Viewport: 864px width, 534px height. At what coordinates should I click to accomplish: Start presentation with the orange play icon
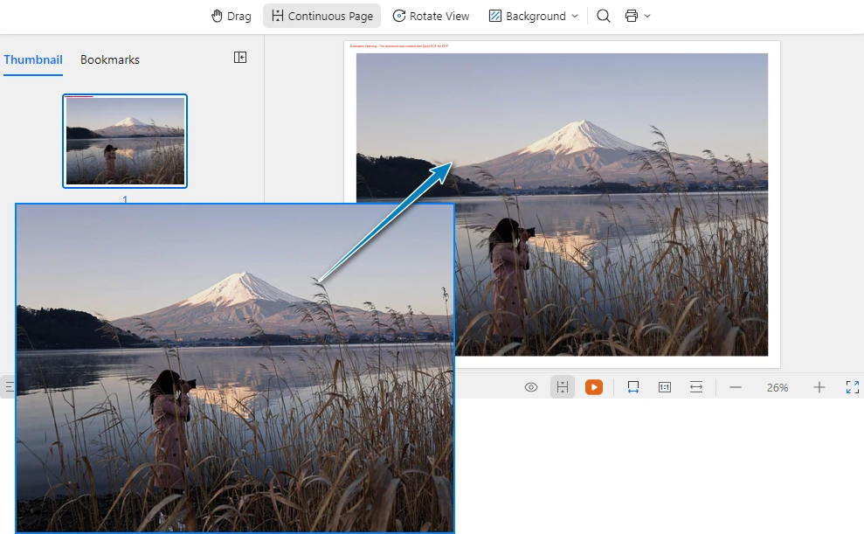[594, 386]
